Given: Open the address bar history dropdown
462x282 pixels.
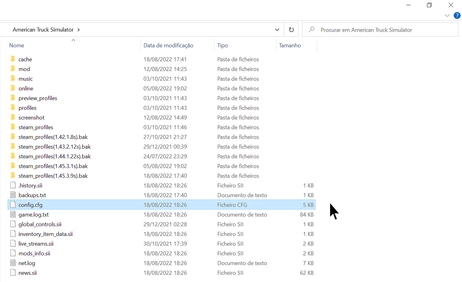Looking at the screenshot, I should (277, 30).
